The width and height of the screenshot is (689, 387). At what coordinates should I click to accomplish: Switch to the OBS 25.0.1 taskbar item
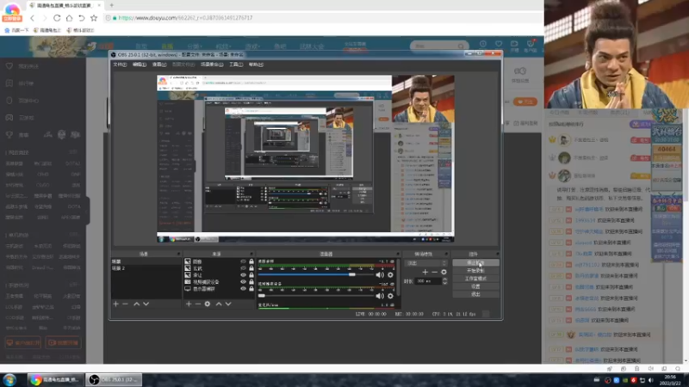coord(114,379)
